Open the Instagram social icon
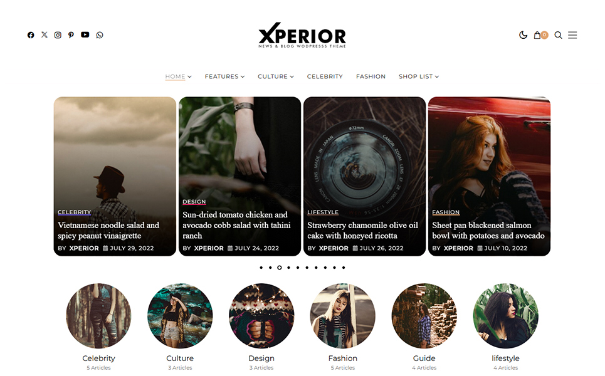 coord(58,35)
